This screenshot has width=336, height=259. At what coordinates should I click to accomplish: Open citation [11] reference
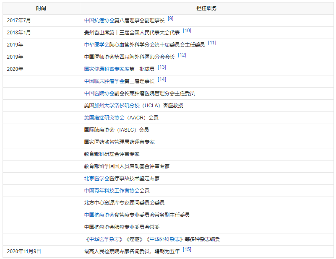212,43
